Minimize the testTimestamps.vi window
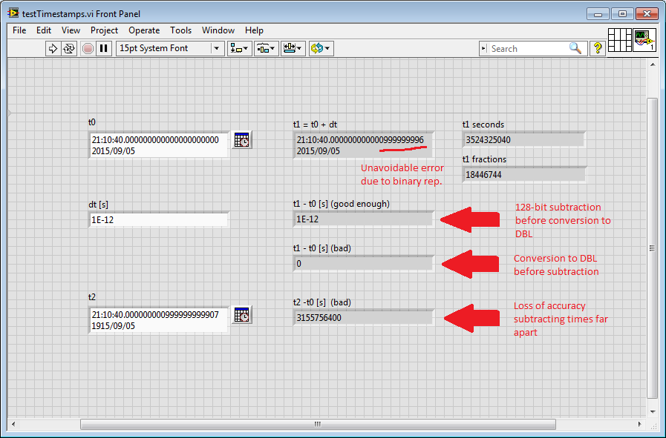Viewport: 666px width, 438px height. click(598, 14)
